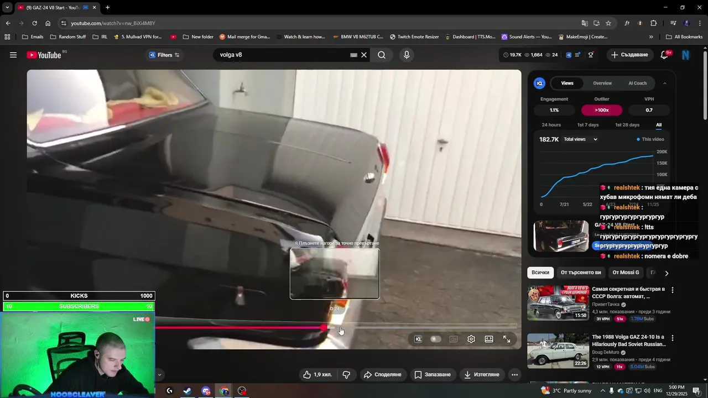Open the notifications bell
The image size is (708, 398).
tap(664, 55)
